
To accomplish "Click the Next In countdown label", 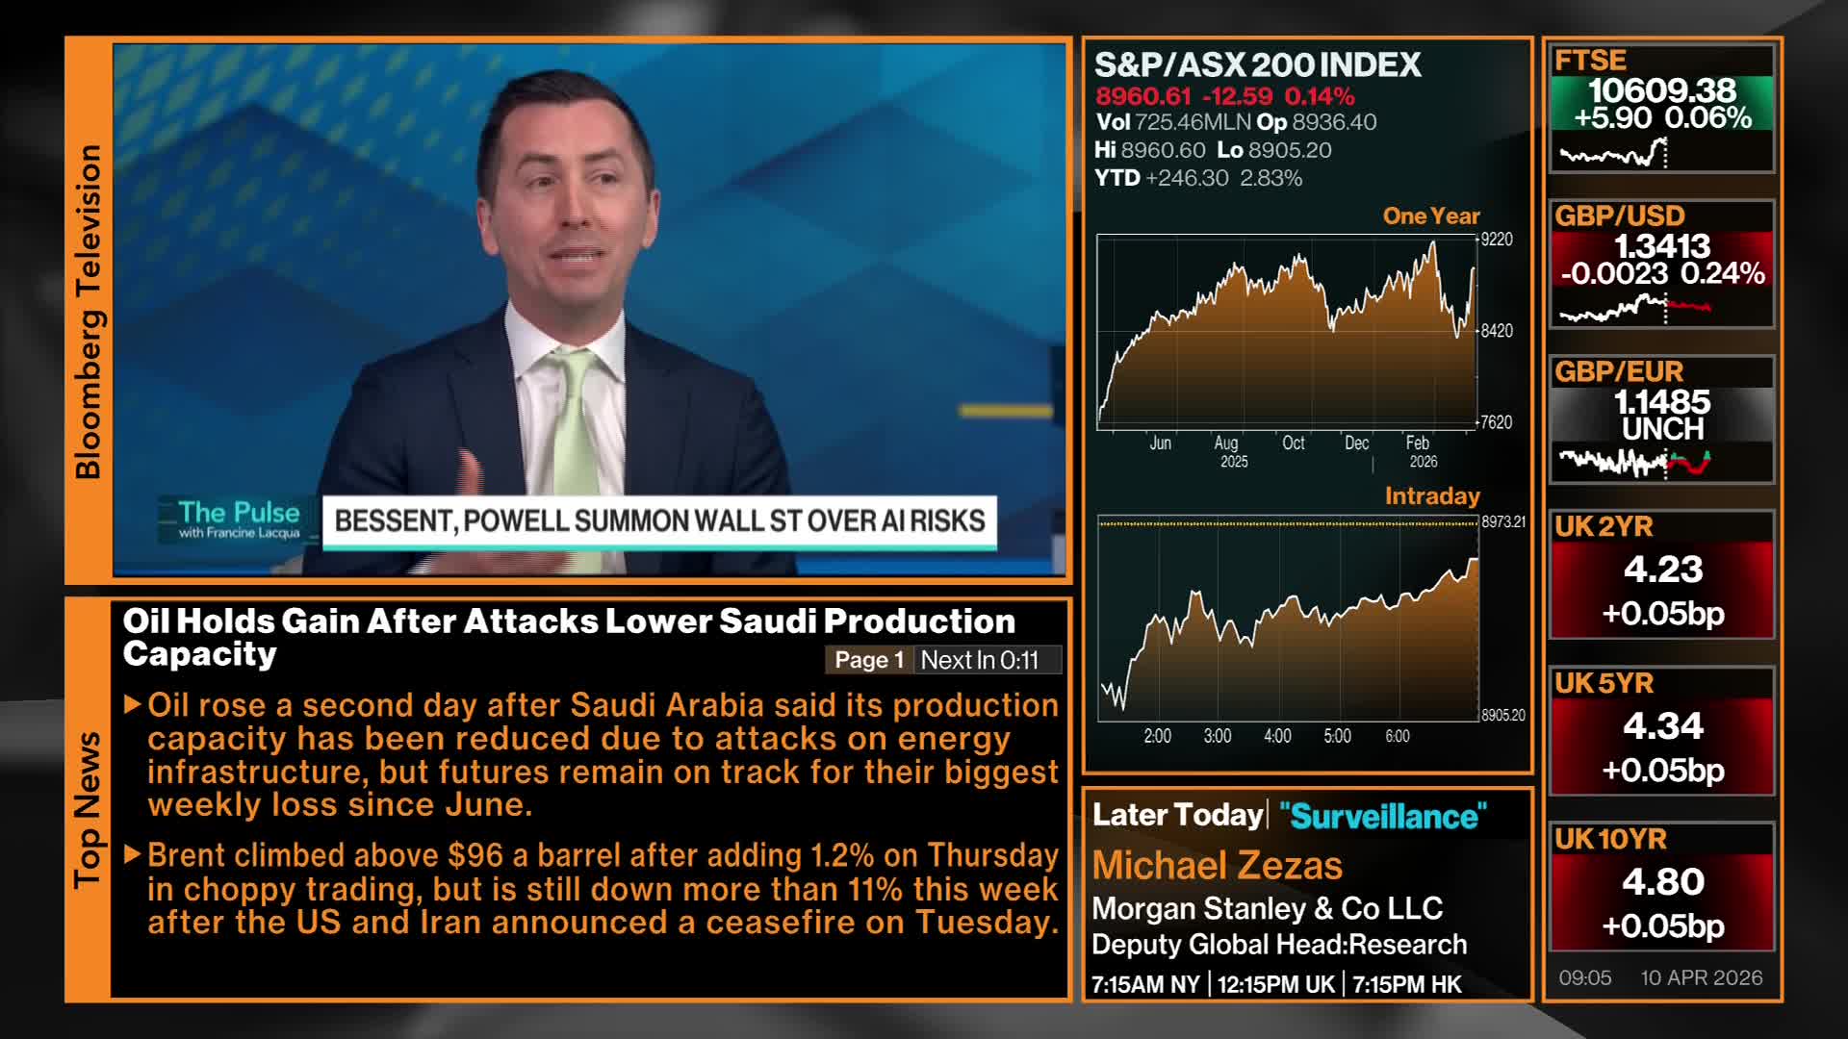I will pos(980,660).
